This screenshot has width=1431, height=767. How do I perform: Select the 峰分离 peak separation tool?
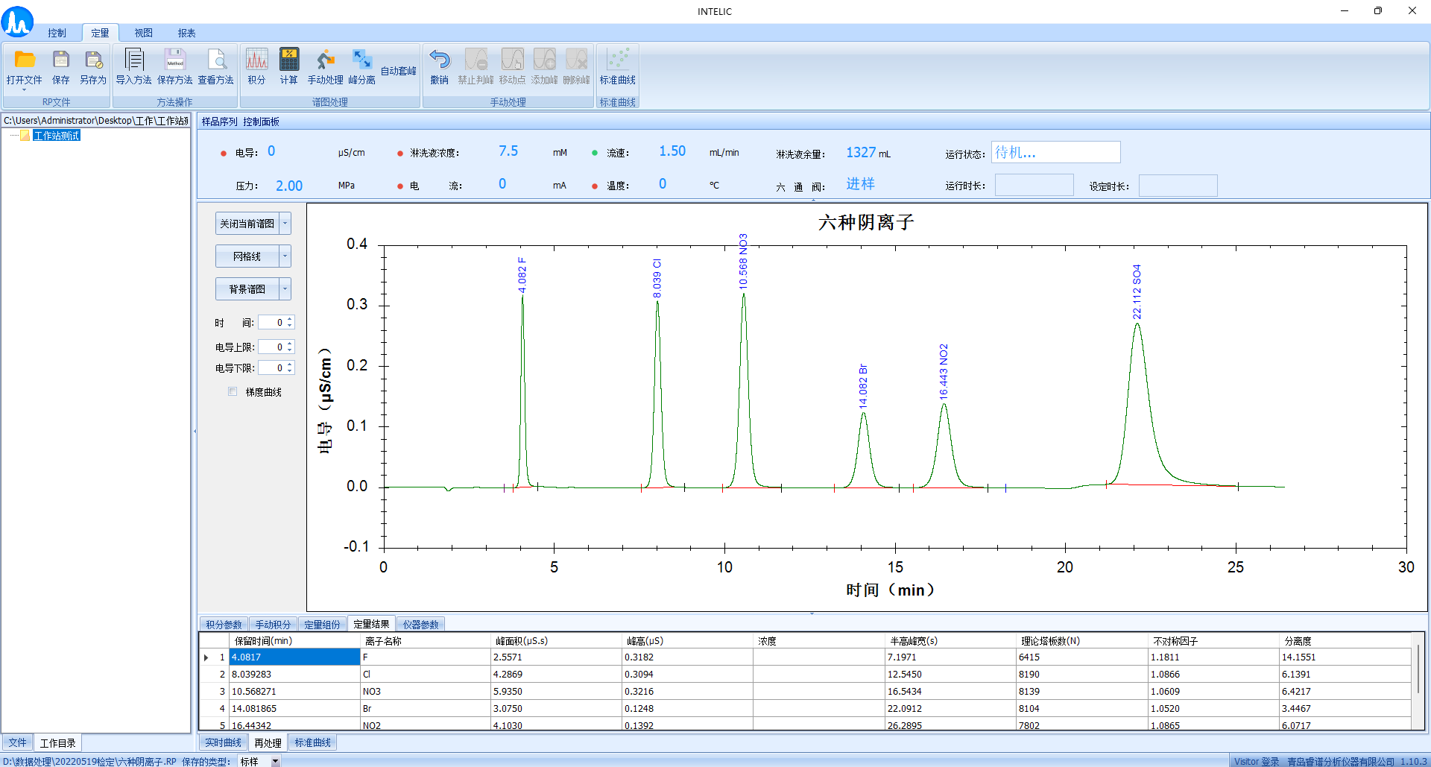click(362, 68)
